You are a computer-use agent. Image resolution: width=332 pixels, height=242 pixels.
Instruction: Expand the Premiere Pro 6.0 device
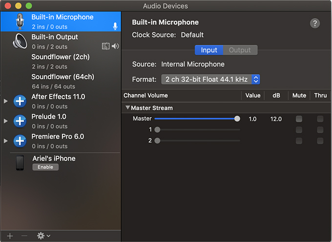[6, 141]
